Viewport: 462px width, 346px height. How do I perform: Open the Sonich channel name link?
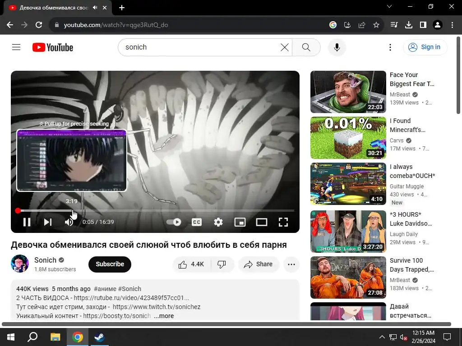45,260
